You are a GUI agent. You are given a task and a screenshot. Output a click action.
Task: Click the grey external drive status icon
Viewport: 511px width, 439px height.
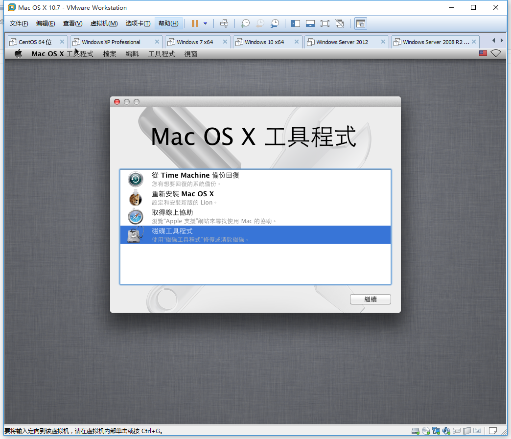click(x=467, y=431)
